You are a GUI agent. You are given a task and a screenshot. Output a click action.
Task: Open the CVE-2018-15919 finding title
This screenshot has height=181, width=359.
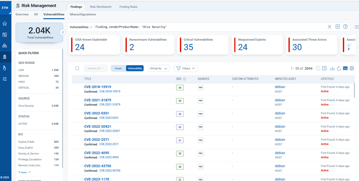[98, 87]
